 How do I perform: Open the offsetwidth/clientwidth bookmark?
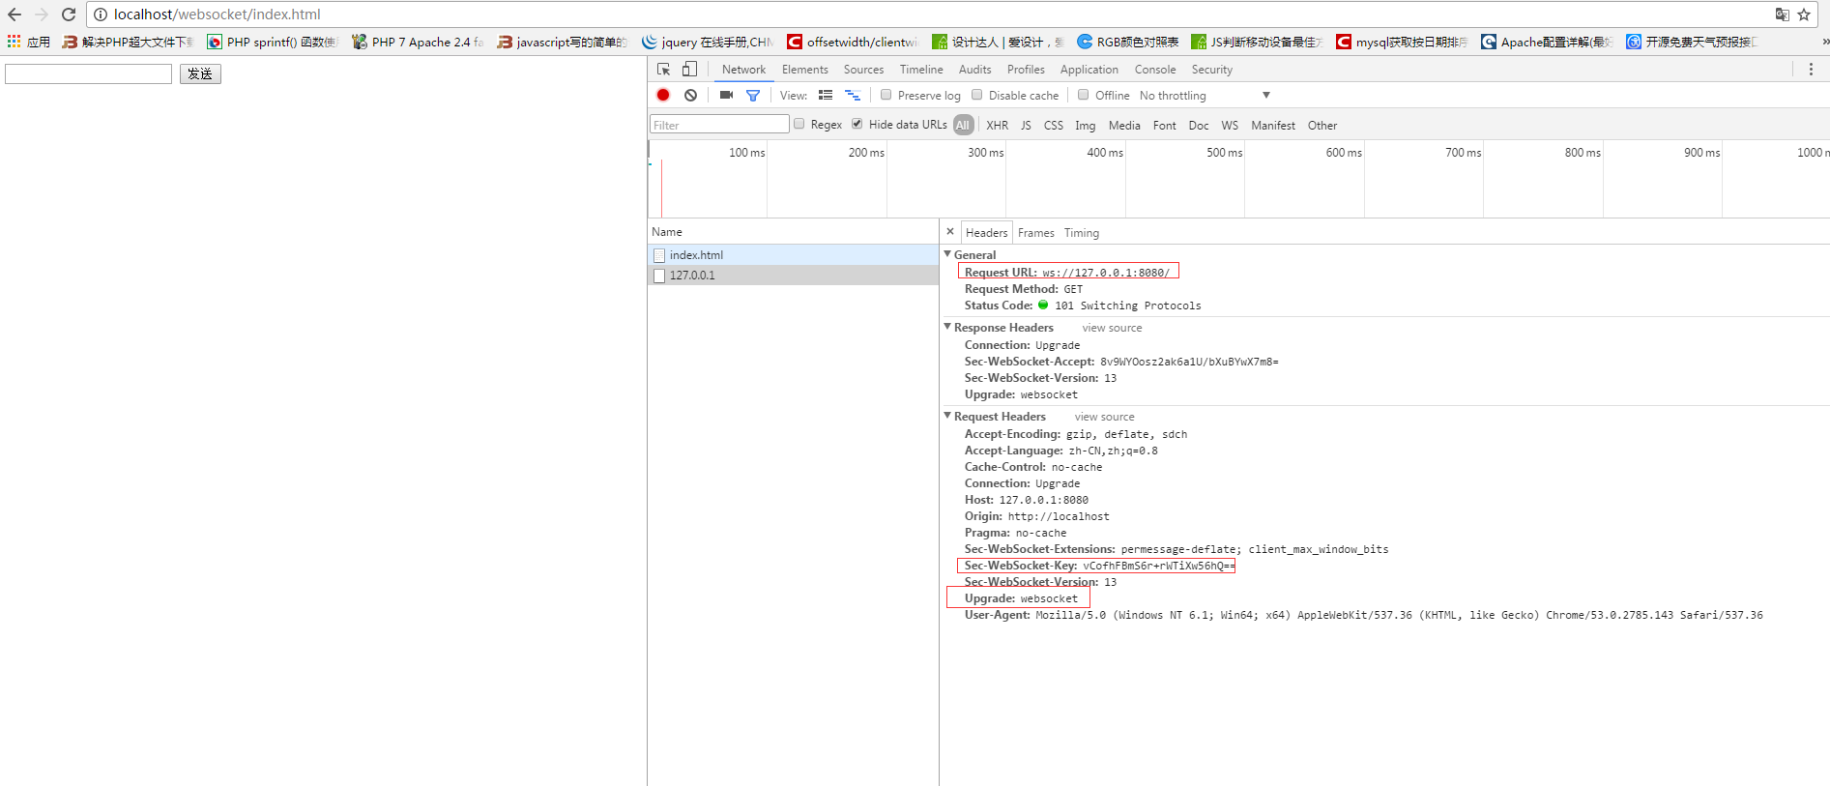coord(853,42)
